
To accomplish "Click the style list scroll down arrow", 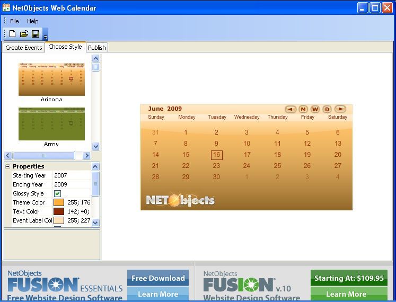I will [96, 146].
